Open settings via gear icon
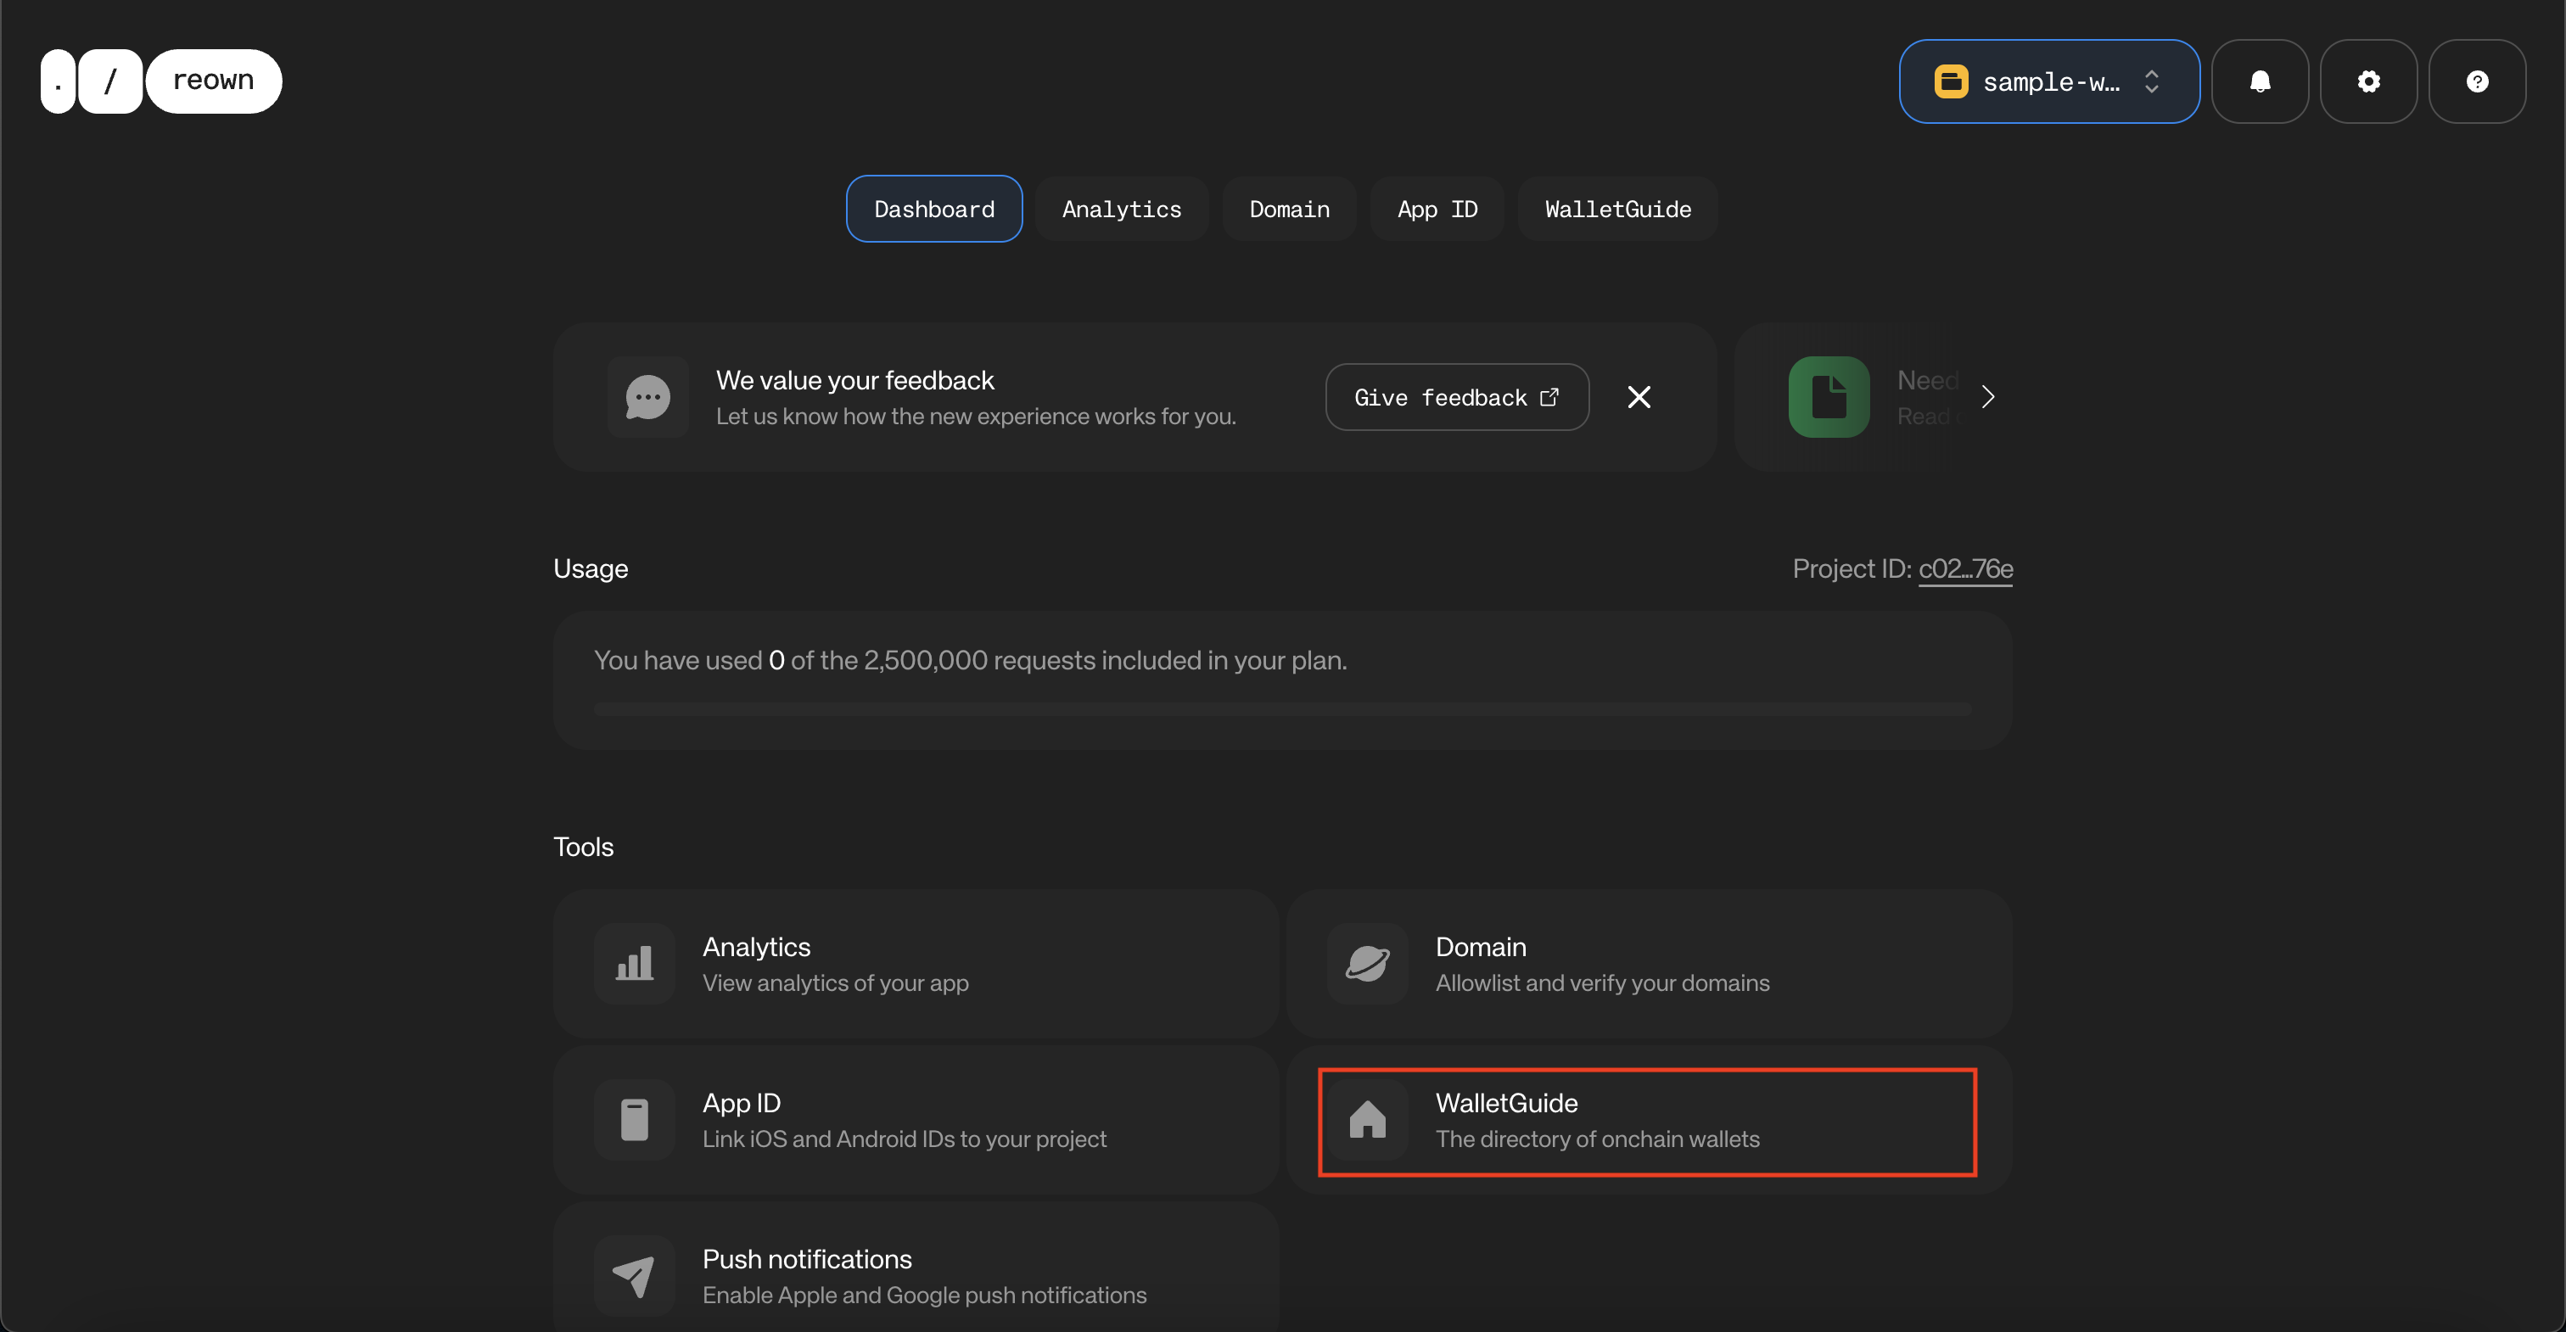Screen dimensions: 2566x1332 tap(2367, 81)
